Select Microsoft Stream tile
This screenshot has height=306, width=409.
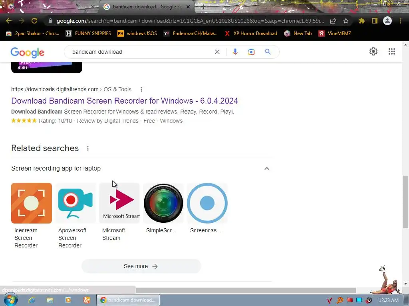point(119,212)
